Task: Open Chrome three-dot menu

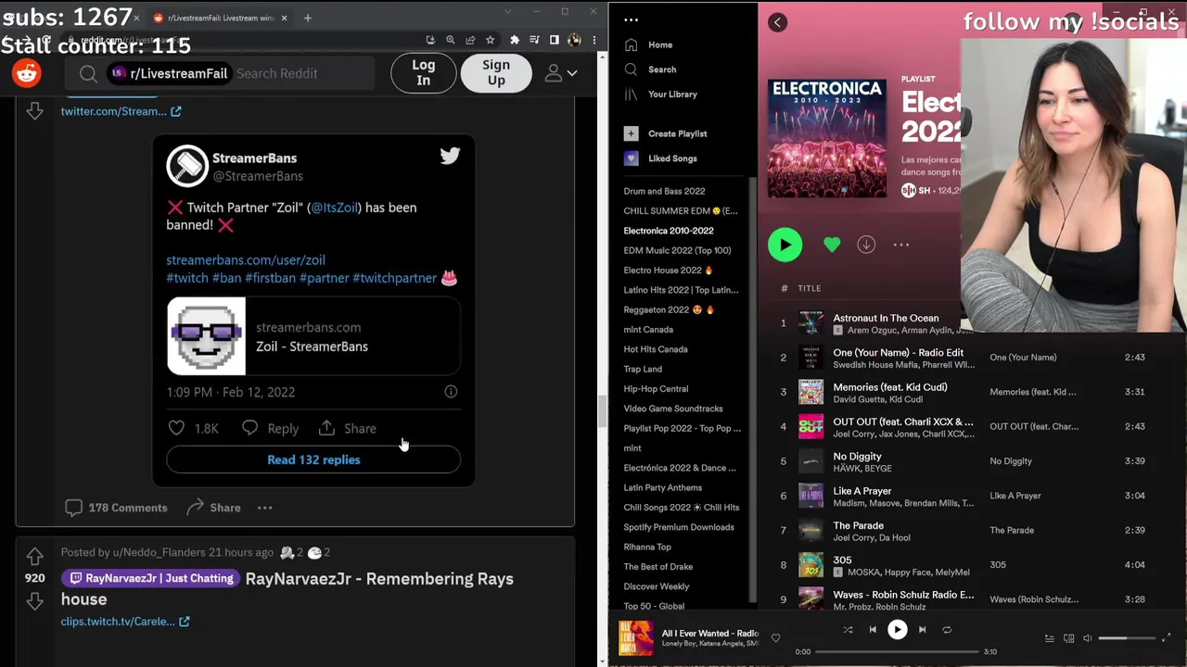Action: click(x=593, y=40)
